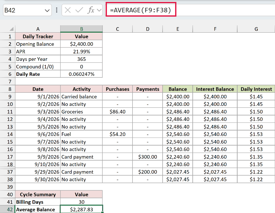Click the Groceries activity cell
The height and width of the screenshot is (213, 275).
(82, 112)
